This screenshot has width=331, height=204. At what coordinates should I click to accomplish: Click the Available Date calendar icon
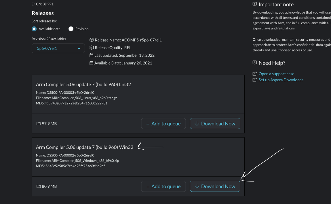92,63
